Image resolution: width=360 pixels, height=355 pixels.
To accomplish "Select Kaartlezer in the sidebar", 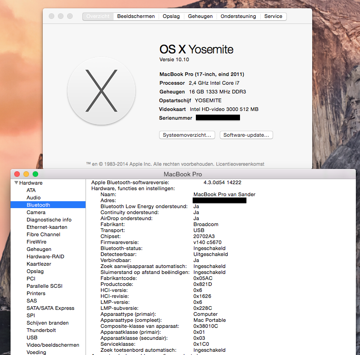I will 39,264.
